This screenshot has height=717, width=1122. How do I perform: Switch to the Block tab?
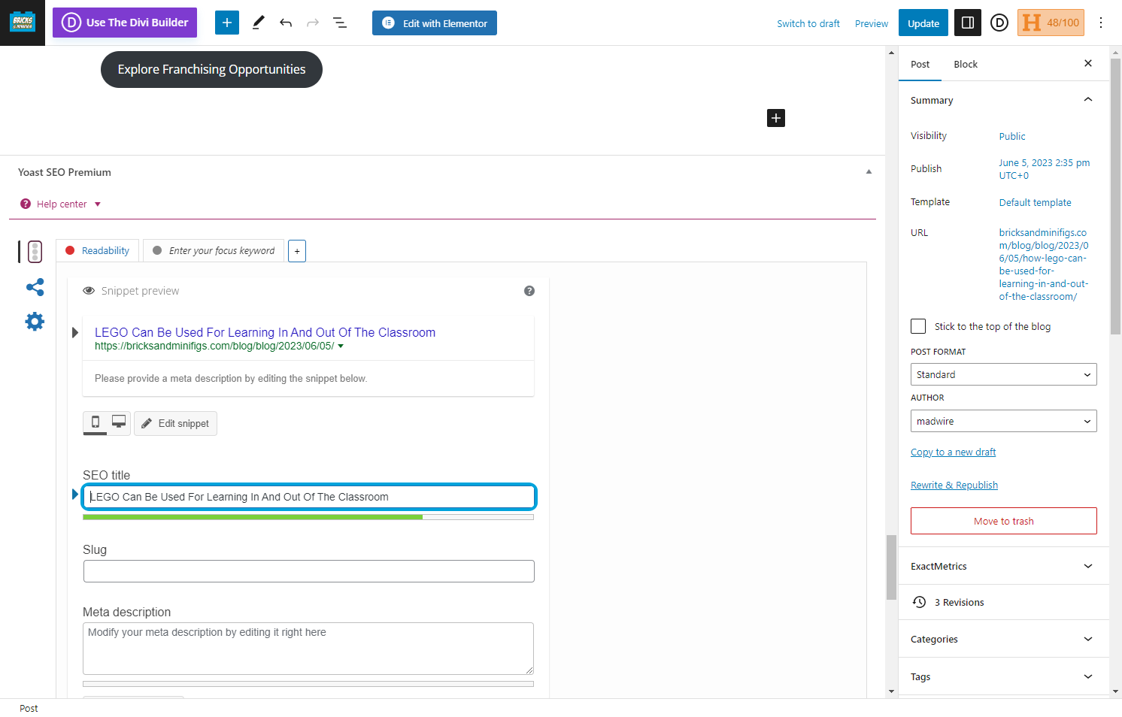click(x=966, y=64)
